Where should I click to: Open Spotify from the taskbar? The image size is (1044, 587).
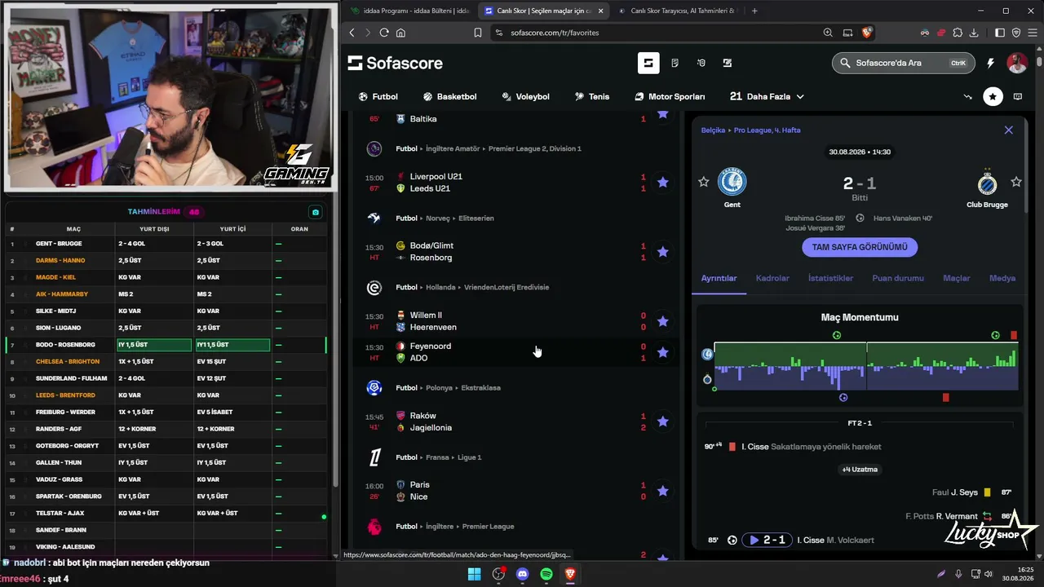point(546,574)
